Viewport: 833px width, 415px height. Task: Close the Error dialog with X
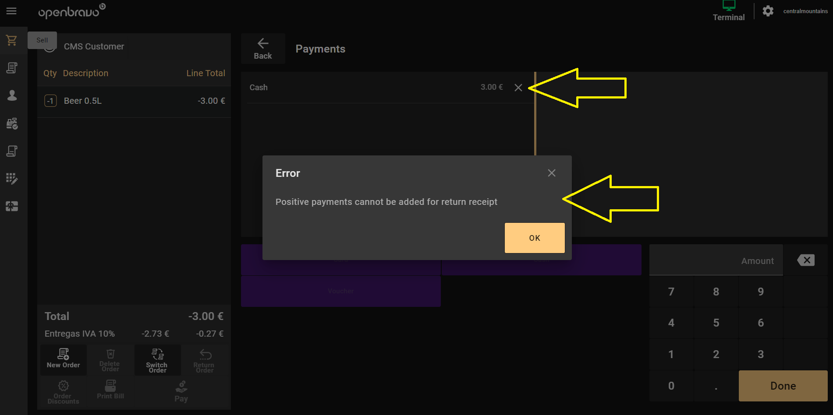point(551,173)
